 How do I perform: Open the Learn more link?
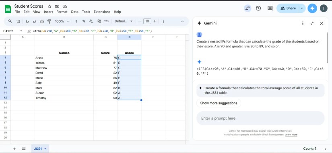(x=291, y=135)
